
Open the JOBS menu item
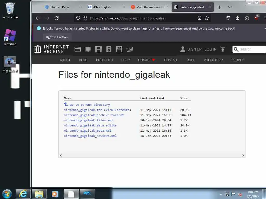click(x=191, y=60)
